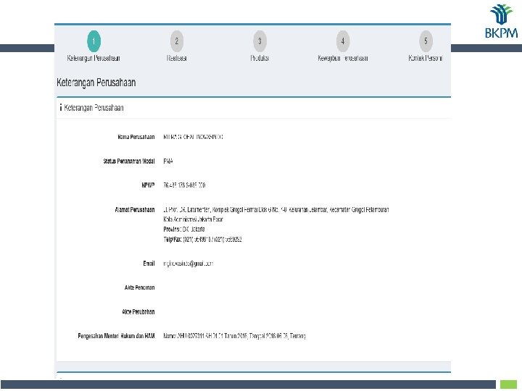Click the Nomor AHU pengesahan value

pos(234,336)
